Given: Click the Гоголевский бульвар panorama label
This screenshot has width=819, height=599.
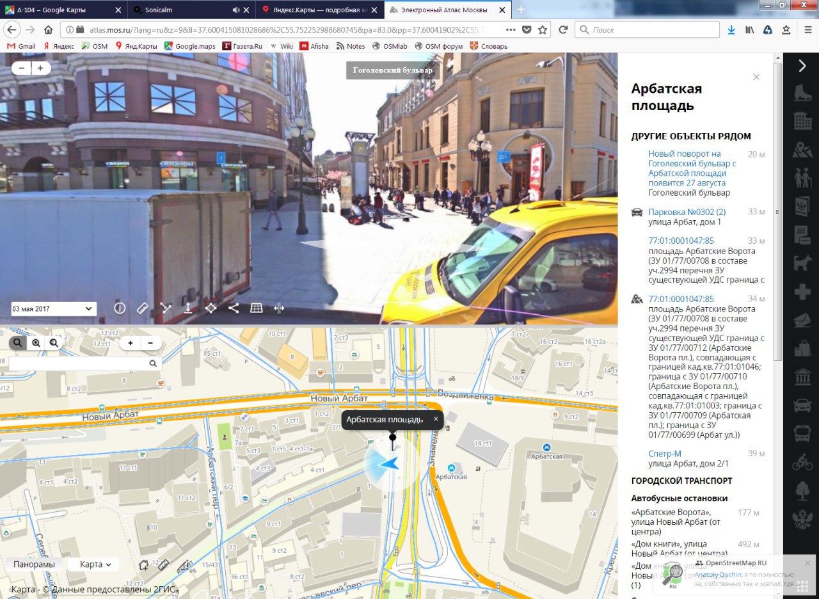Looking at the screenshot, I should coord(393,70).
